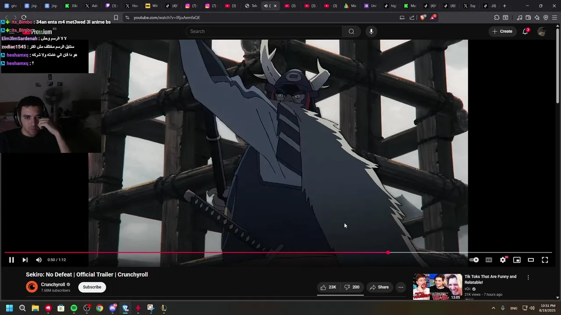Open Google Chrome from the taskbar
This screenshot has width=561, height=315.
[99, 308]
